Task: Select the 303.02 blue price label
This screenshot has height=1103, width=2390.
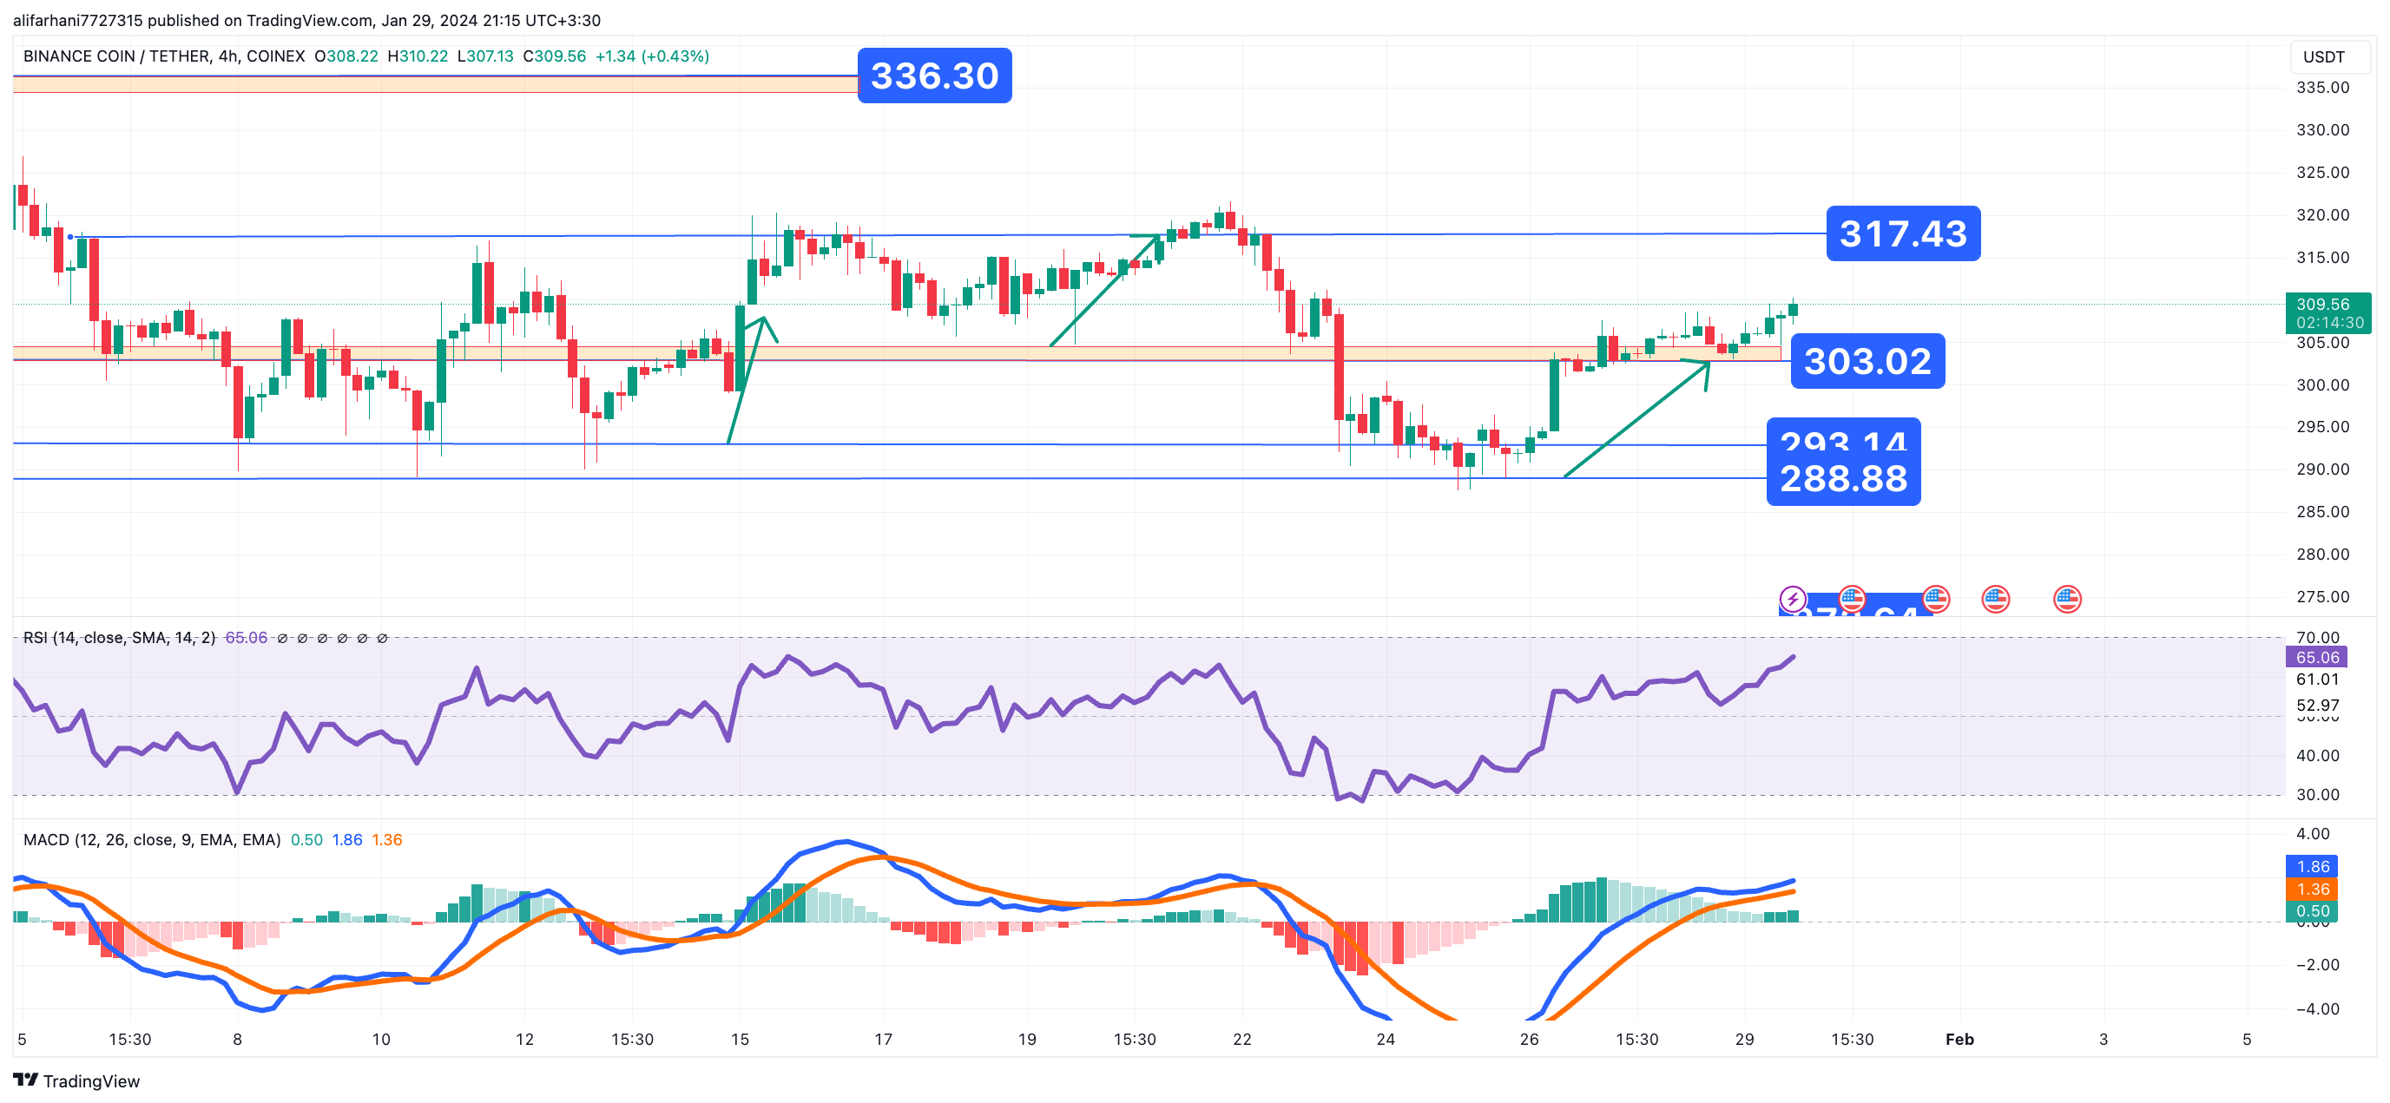Action: (x=1867, y=361)
